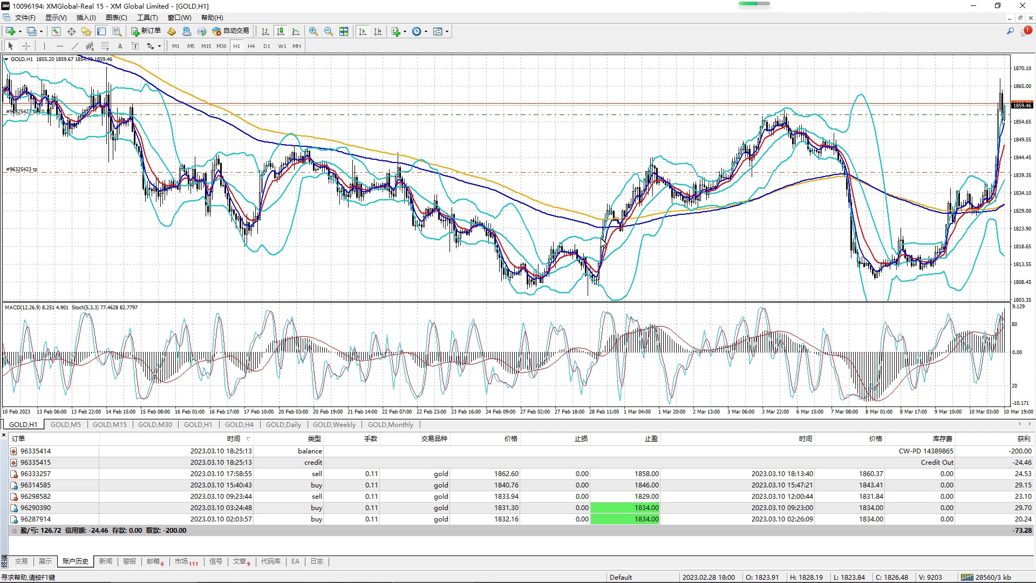Select the trendline drawing tool
This screenshot has height=583, width=1036.
74,46
